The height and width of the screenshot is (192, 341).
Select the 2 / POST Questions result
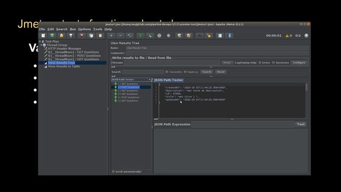128,97
